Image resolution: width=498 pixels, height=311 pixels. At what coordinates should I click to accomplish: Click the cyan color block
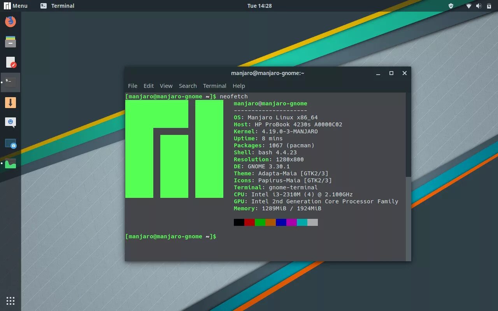click(x=302, y=222)
